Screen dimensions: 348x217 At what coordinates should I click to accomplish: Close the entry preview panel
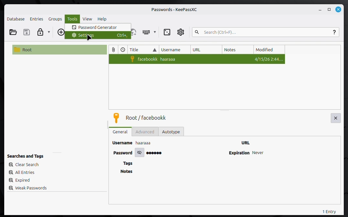click(x=335, y=118)
